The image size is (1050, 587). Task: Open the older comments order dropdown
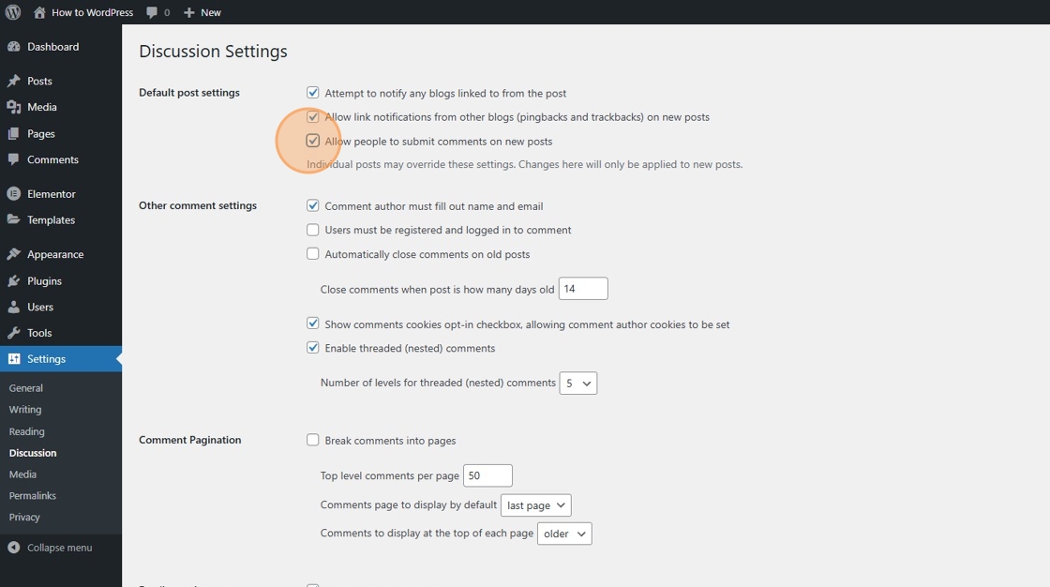point(564,534)
